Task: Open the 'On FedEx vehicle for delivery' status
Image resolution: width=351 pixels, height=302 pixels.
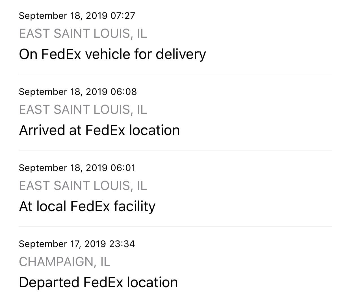Action: click(x=112, y=54)
